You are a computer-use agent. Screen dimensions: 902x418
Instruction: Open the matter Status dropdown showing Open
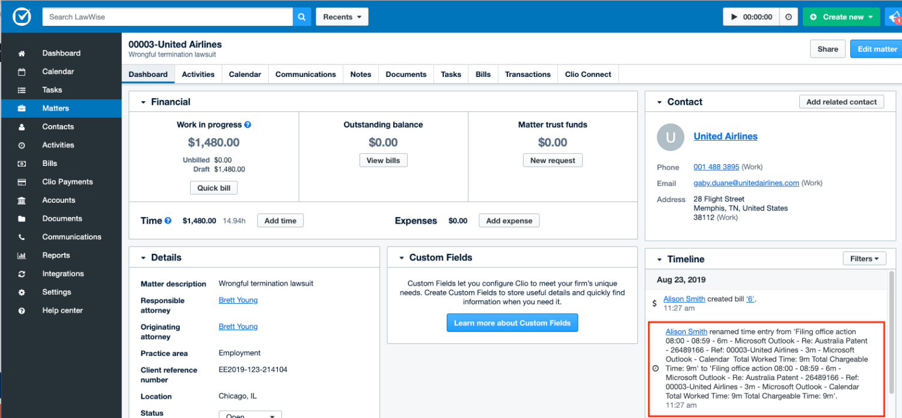click(250, 414)
